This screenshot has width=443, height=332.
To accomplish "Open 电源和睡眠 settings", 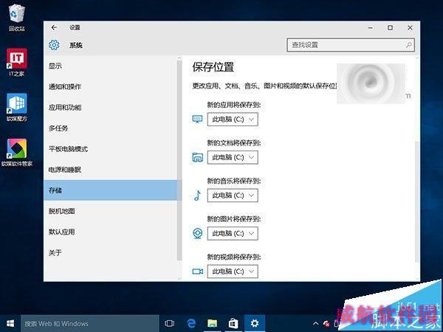I will click(x=110, y=170).
